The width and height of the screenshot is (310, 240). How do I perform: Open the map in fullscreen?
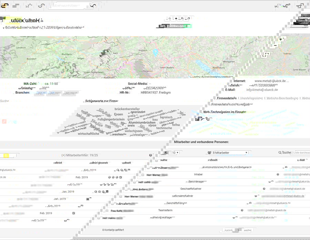click(266, 54)
